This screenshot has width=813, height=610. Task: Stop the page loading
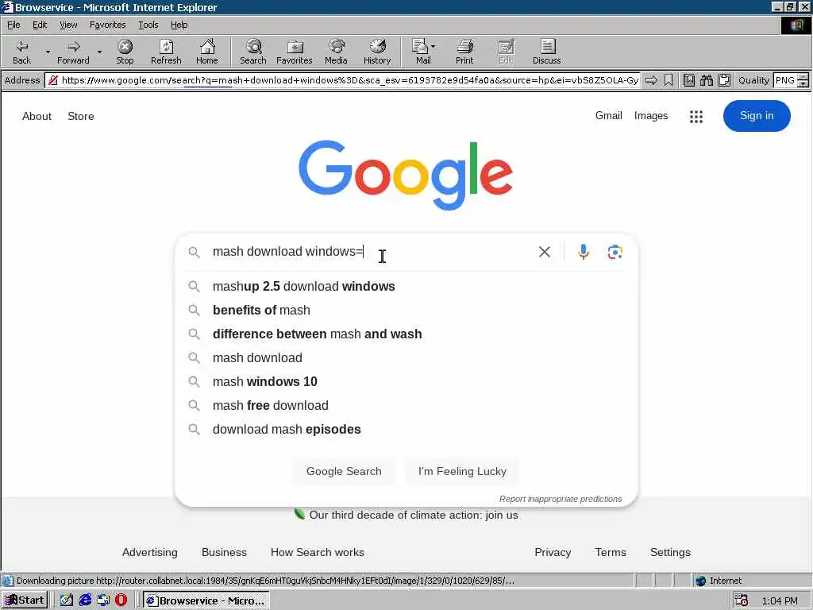[125, 52]
